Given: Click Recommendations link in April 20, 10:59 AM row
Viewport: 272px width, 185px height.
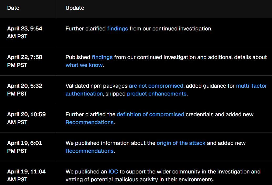Looking at the screenshot, I should [x=89, y=122].
